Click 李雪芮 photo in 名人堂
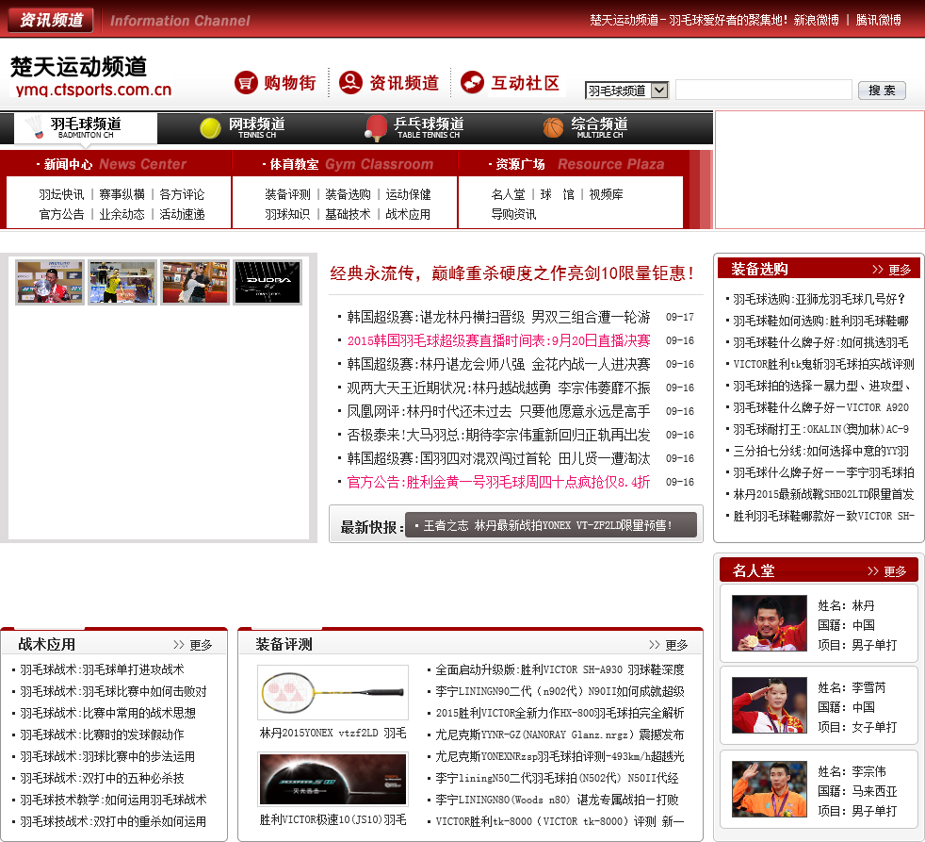Screen dimensions: 925x842 [770, 705]
